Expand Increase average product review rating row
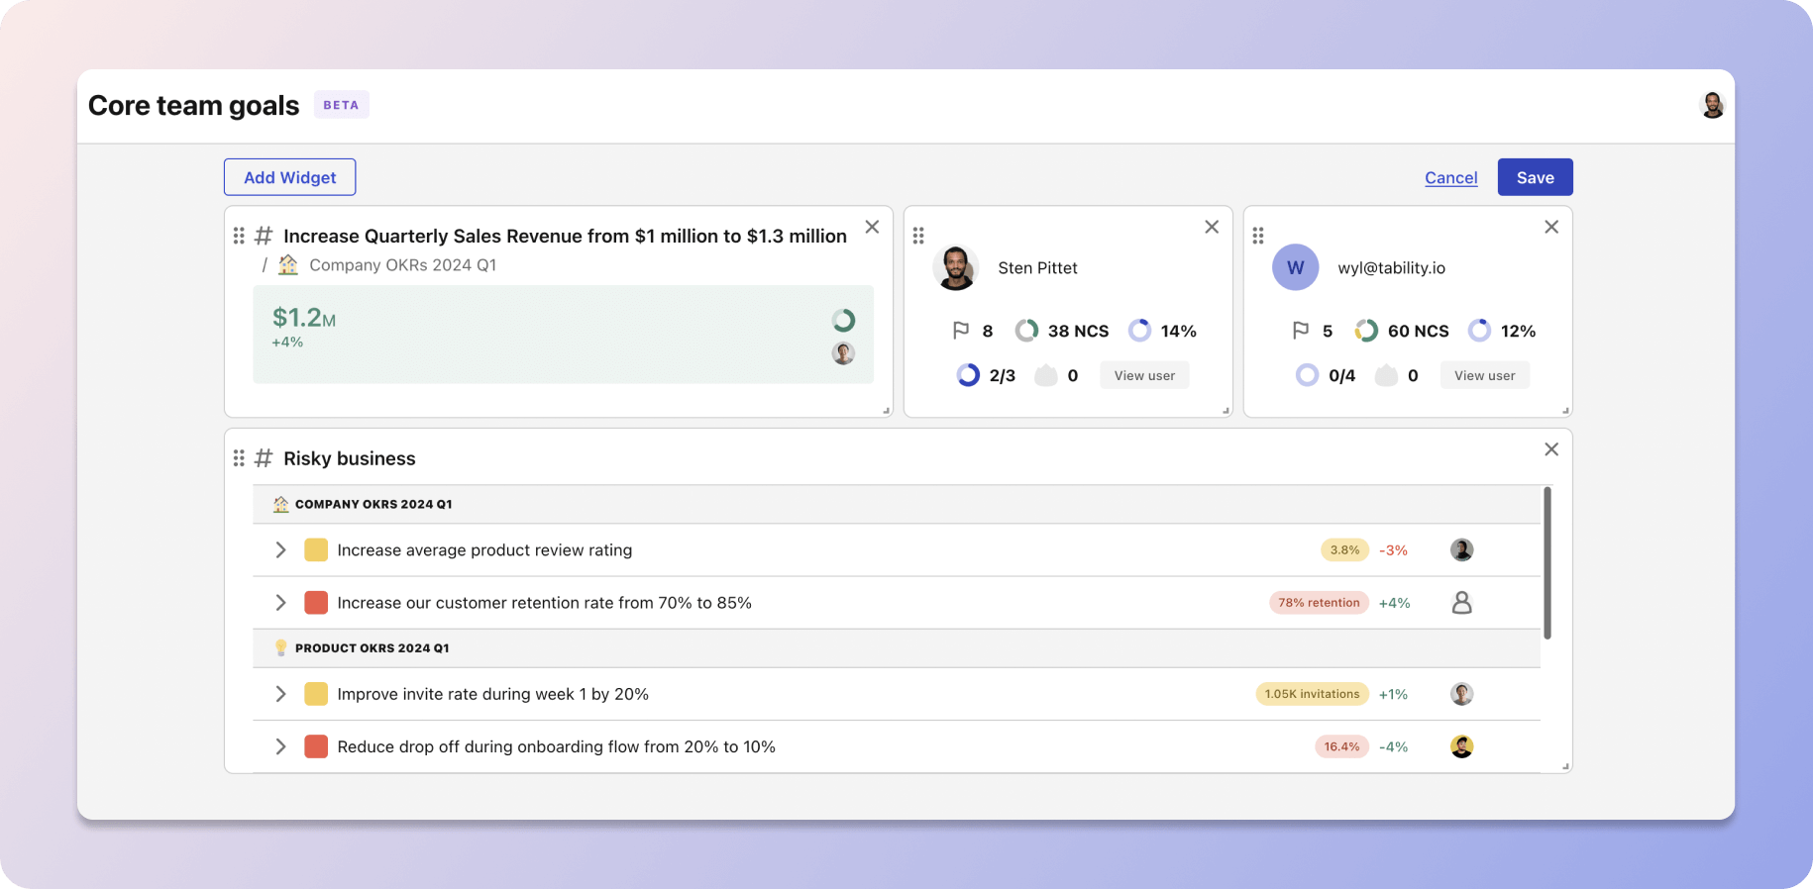This screenshot has height=889, width=1813. 280,549
